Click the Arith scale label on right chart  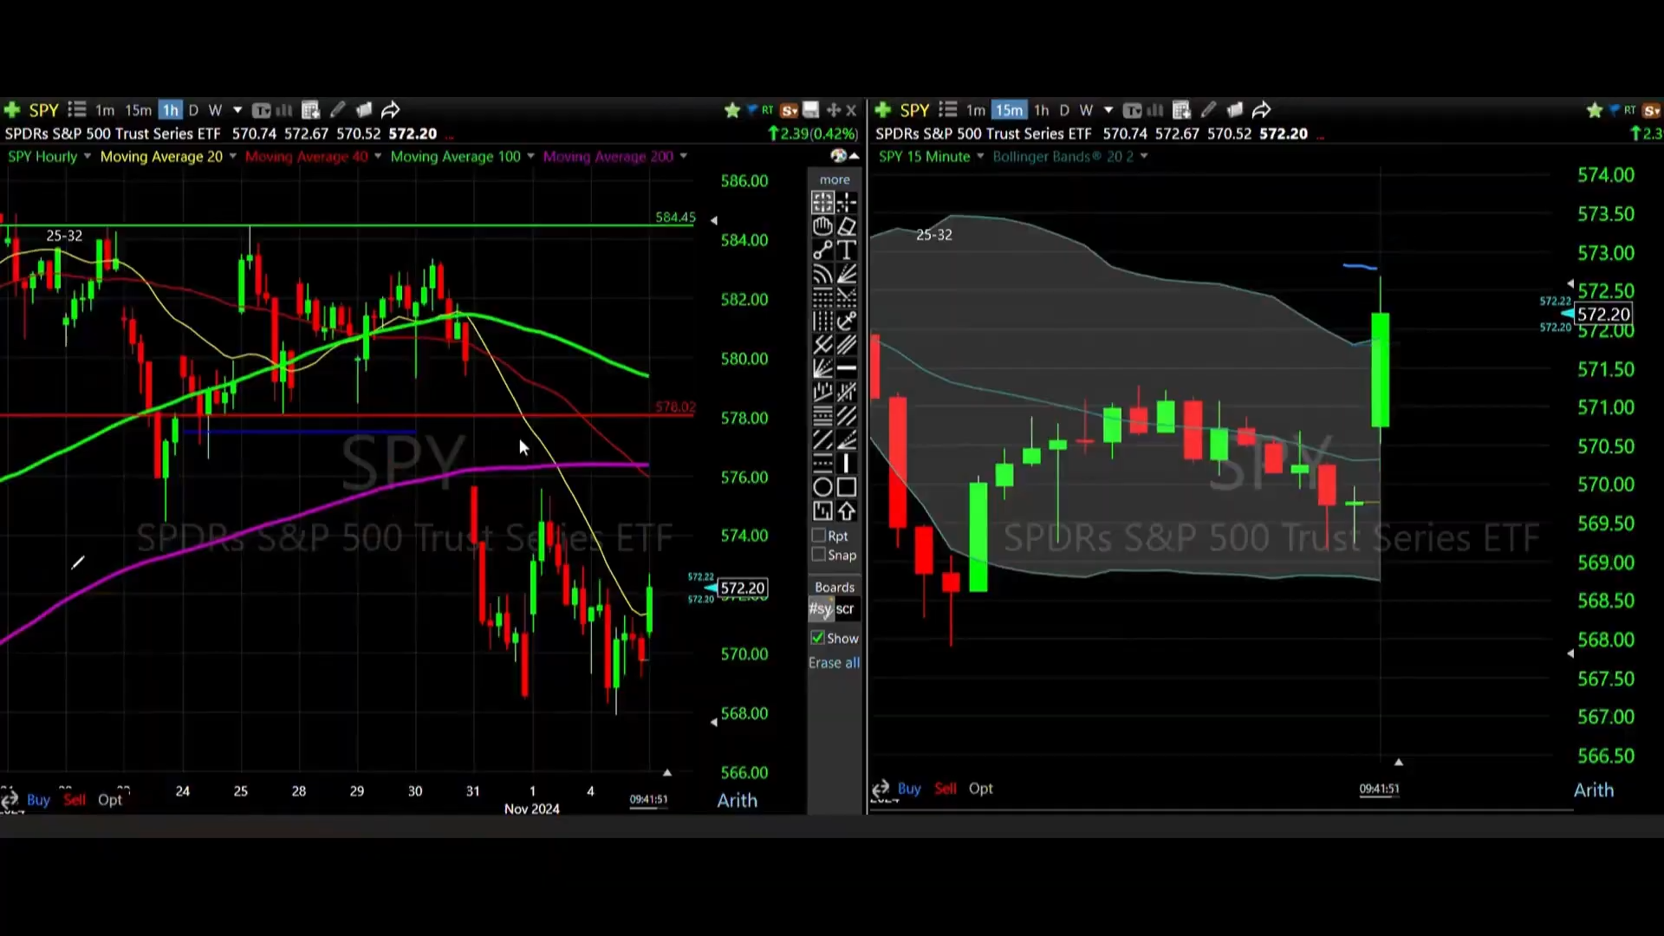(1593, 790)
